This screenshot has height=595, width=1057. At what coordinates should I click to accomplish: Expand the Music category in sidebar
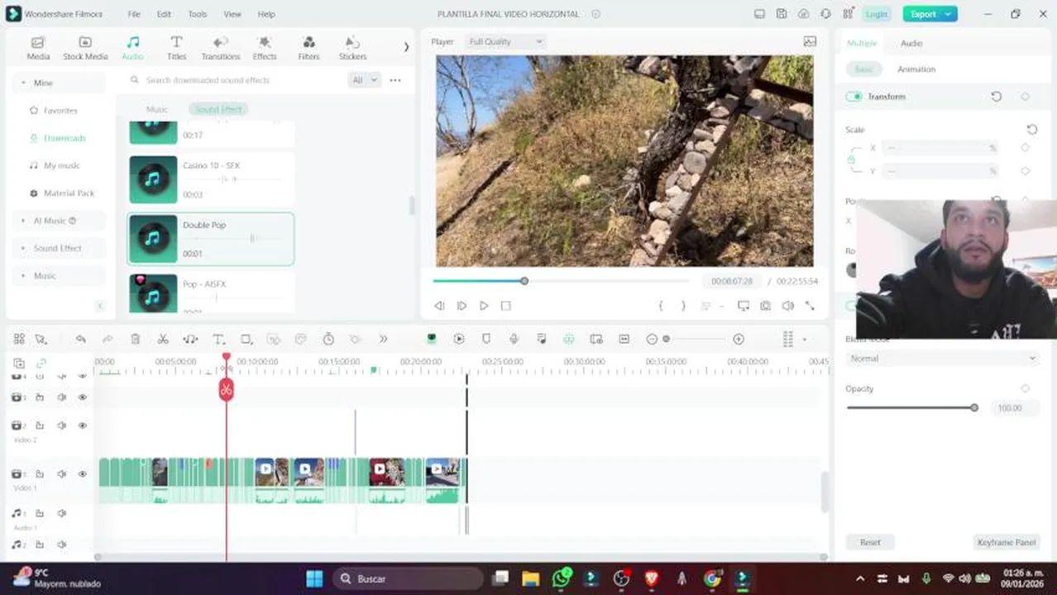coord(59,275)
